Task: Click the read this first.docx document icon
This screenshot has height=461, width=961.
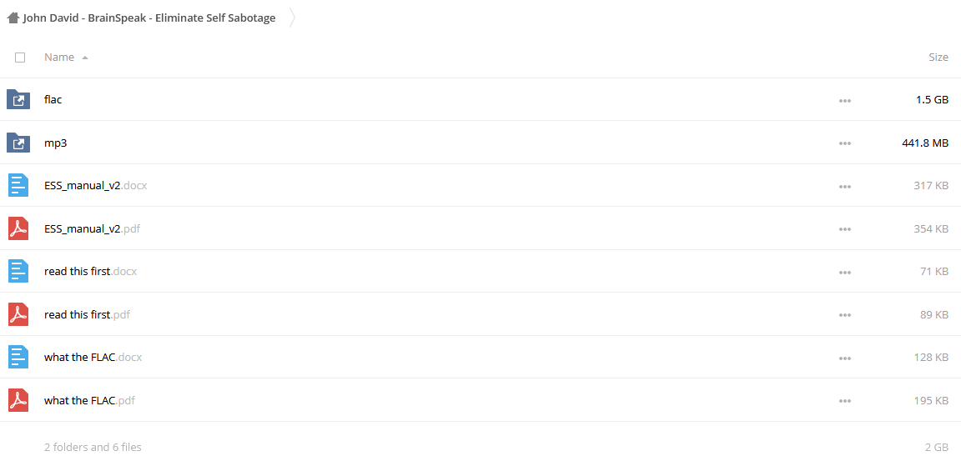Action: pyautogui.click(x=18, y=271)
